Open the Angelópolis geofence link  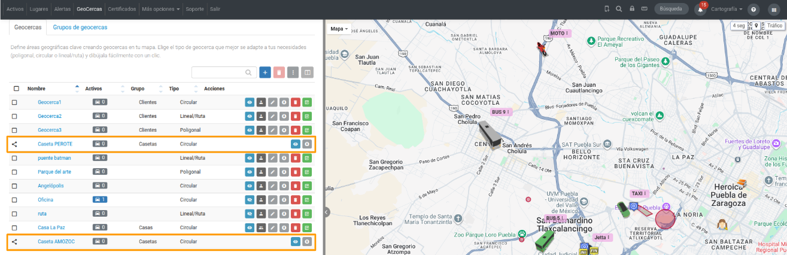(x=50, y=186)
